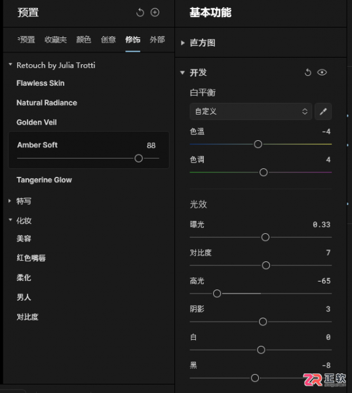Click the 高光 value -65

(324, 281)
